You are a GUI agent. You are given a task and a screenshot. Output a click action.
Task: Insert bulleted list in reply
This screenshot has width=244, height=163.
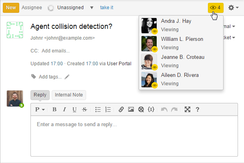point(98,109)
